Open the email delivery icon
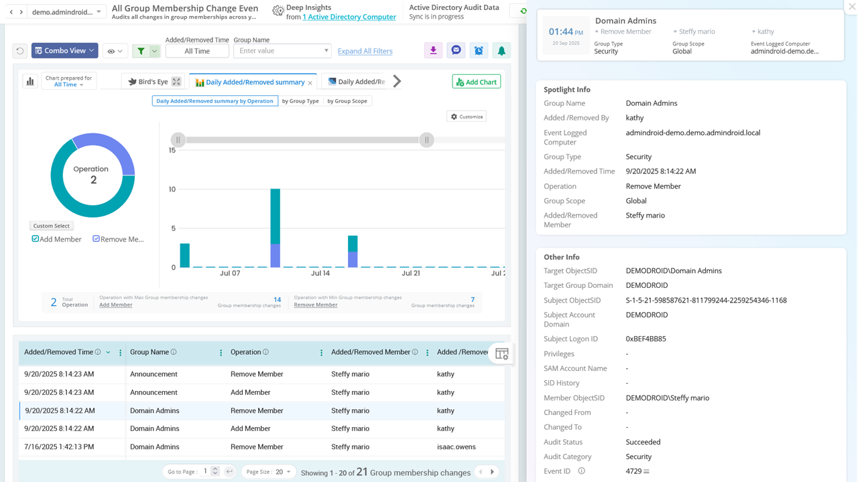The image size is (858, 482). tap(456, 50)
